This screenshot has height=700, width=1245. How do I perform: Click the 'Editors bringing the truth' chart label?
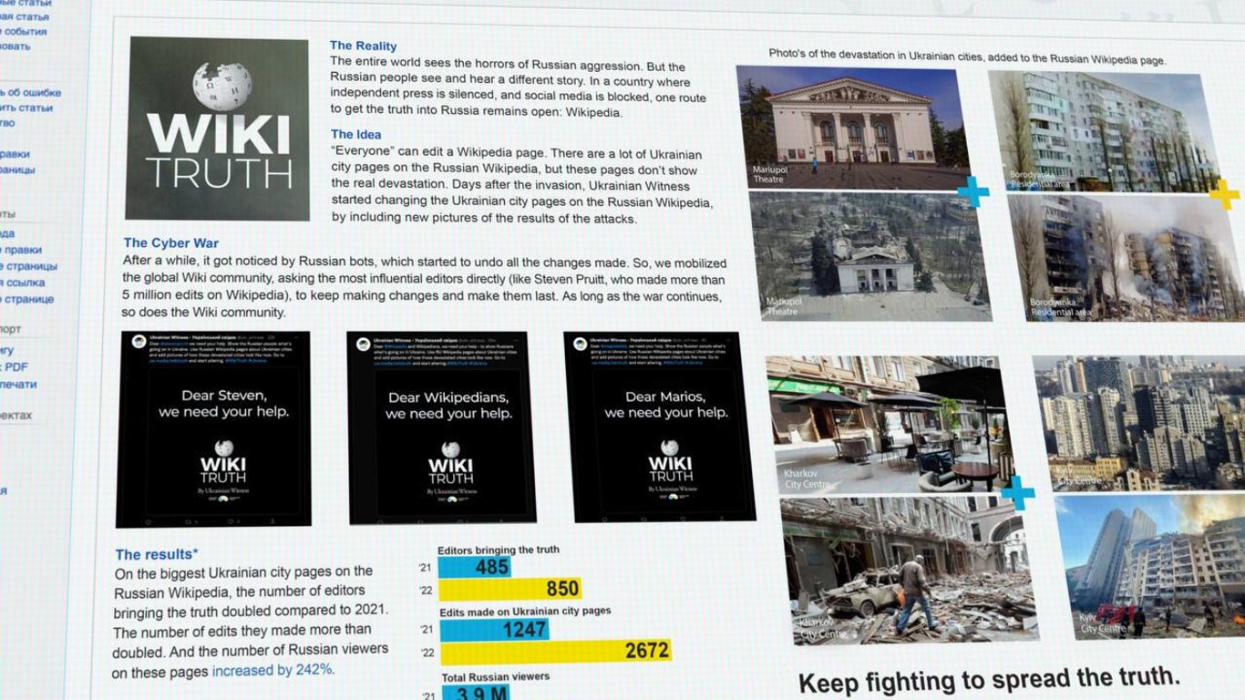pos(499,550)
